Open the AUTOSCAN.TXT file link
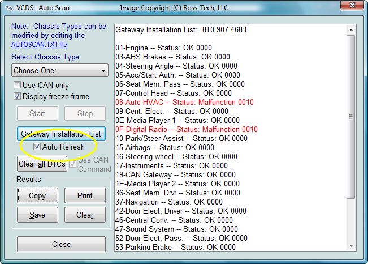This screenshot has width=368, height=264. click(39, 45)
